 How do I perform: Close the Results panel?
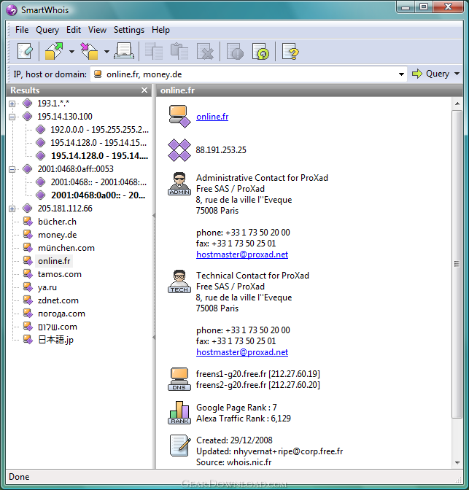click(144, 90)
